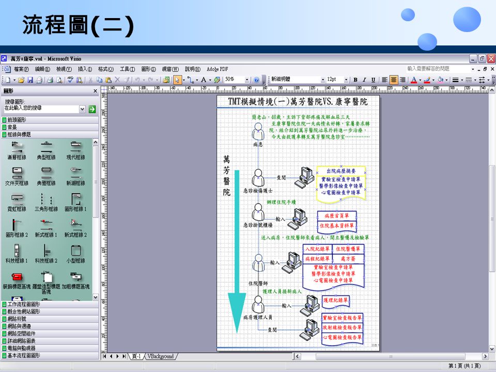Toggle Italic formatting
496x372 pixels.
(x=364, y=80)
